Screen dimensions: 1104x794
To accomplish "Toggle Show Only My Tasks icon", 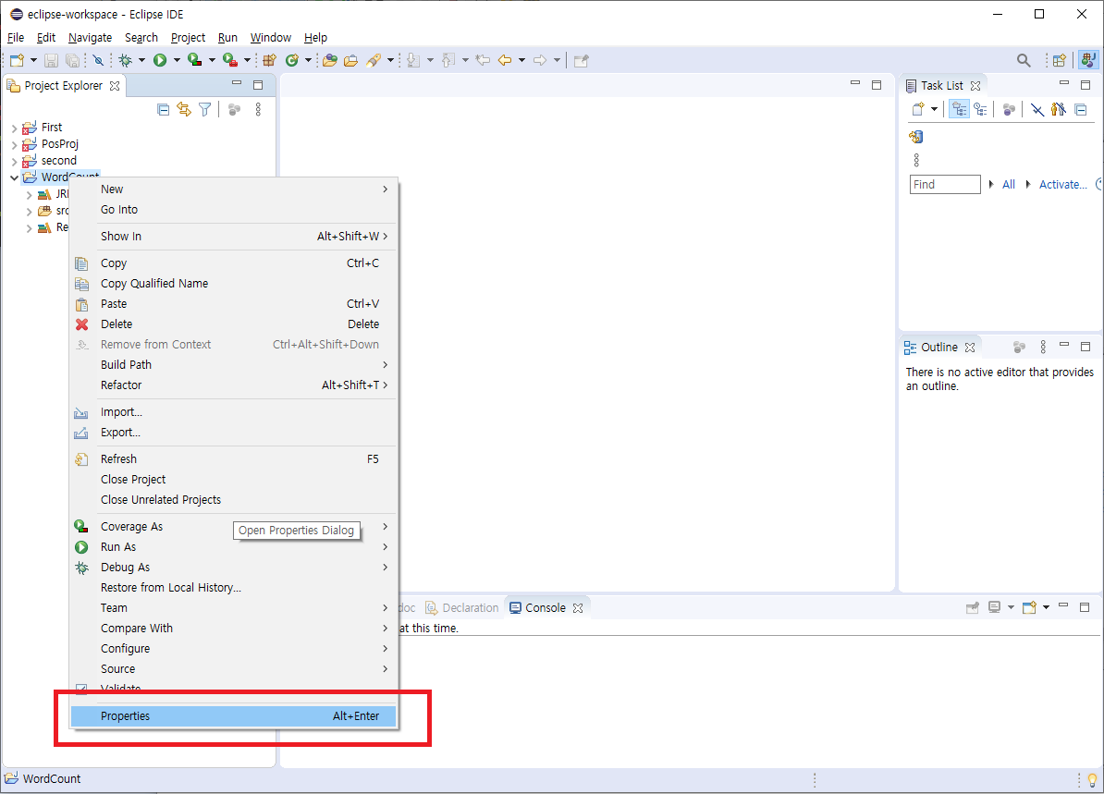I will pos(1059,109).
